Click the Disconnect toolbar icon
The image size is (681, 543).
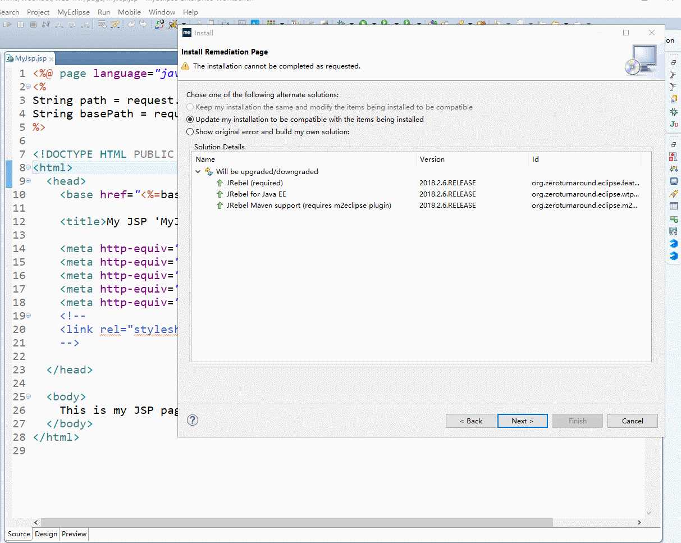pyautogui.click(x=46, y=24)
